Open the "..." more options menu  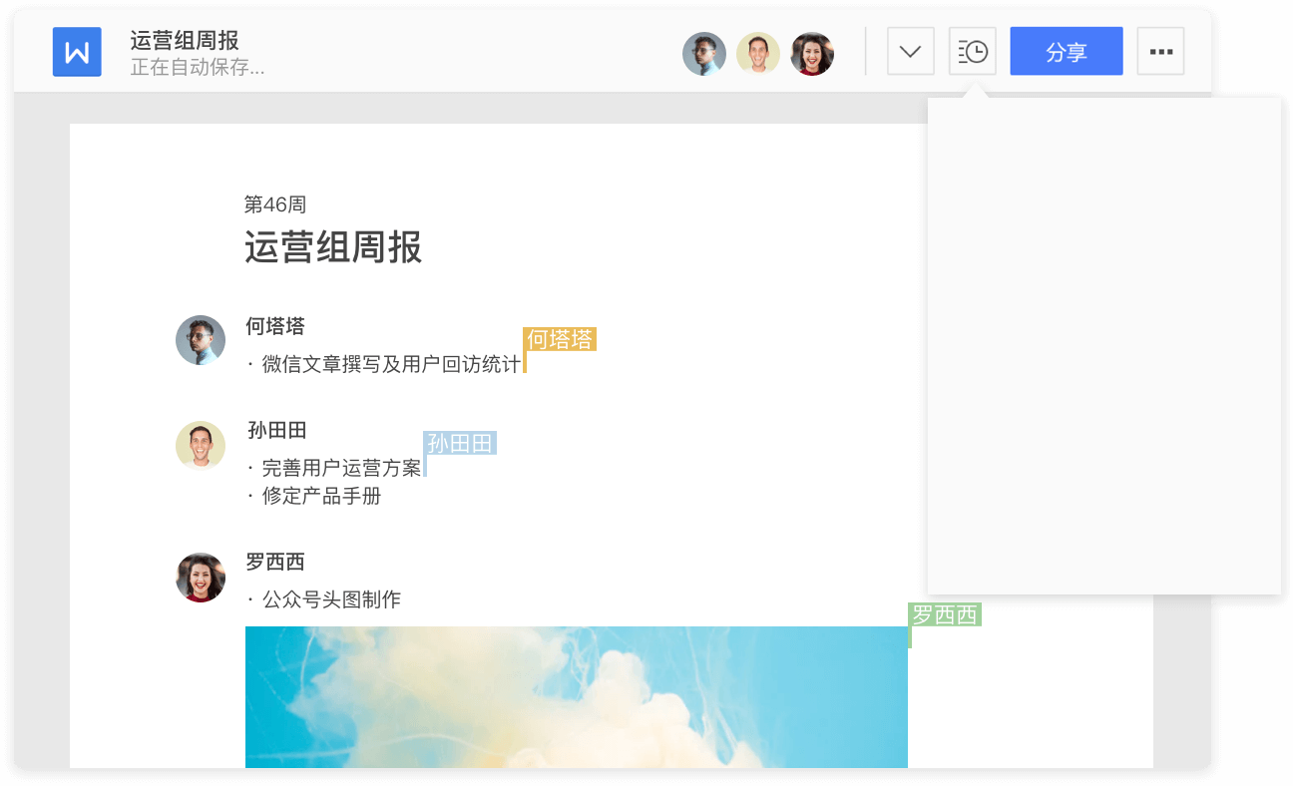1160,51
